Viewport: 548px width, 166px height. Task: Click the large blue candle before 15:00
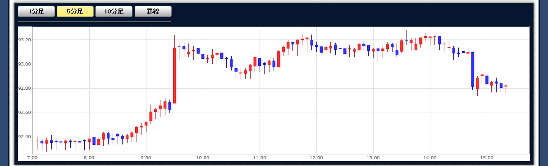coord(473,69)
